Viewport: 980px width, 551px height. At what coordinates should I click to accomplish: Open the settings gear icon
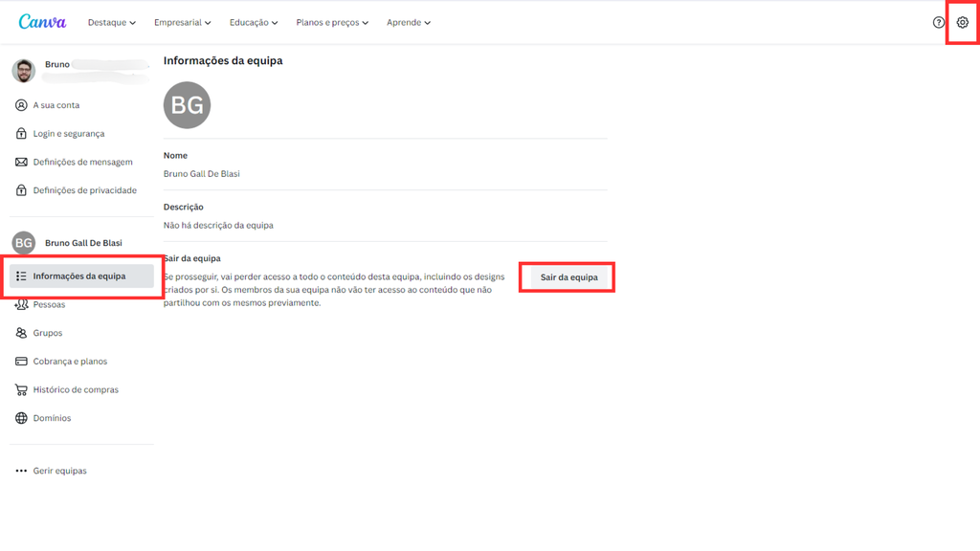coord(962,22)
